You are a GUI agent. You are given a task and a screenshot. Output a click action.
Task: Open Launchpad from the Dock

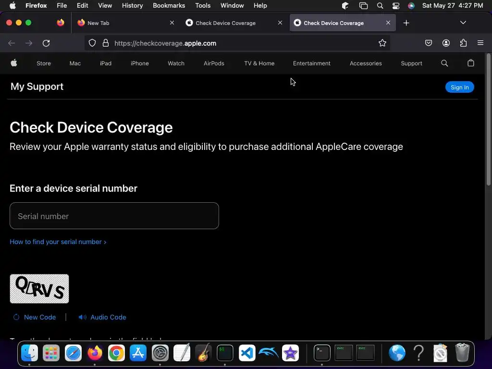pos(51,353)
